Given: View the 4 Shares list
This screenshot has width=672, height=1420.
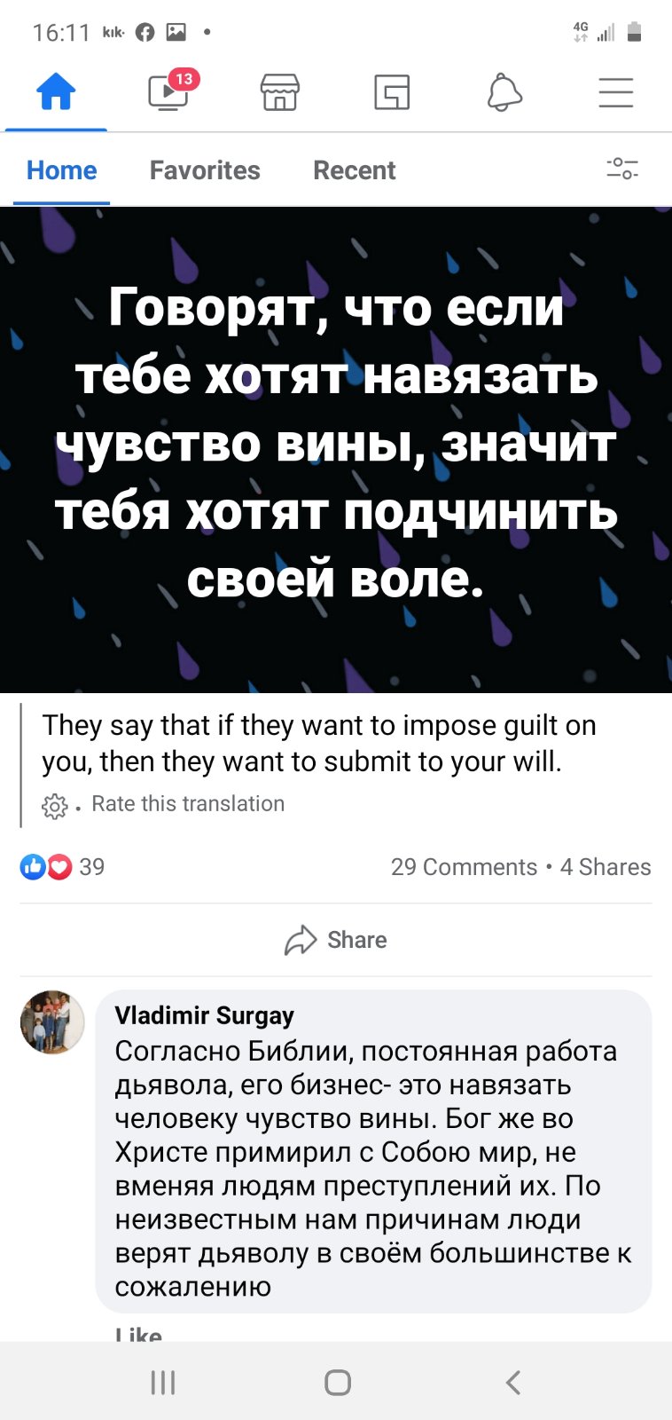Looking at the screenshot, I should coord(606,867).
